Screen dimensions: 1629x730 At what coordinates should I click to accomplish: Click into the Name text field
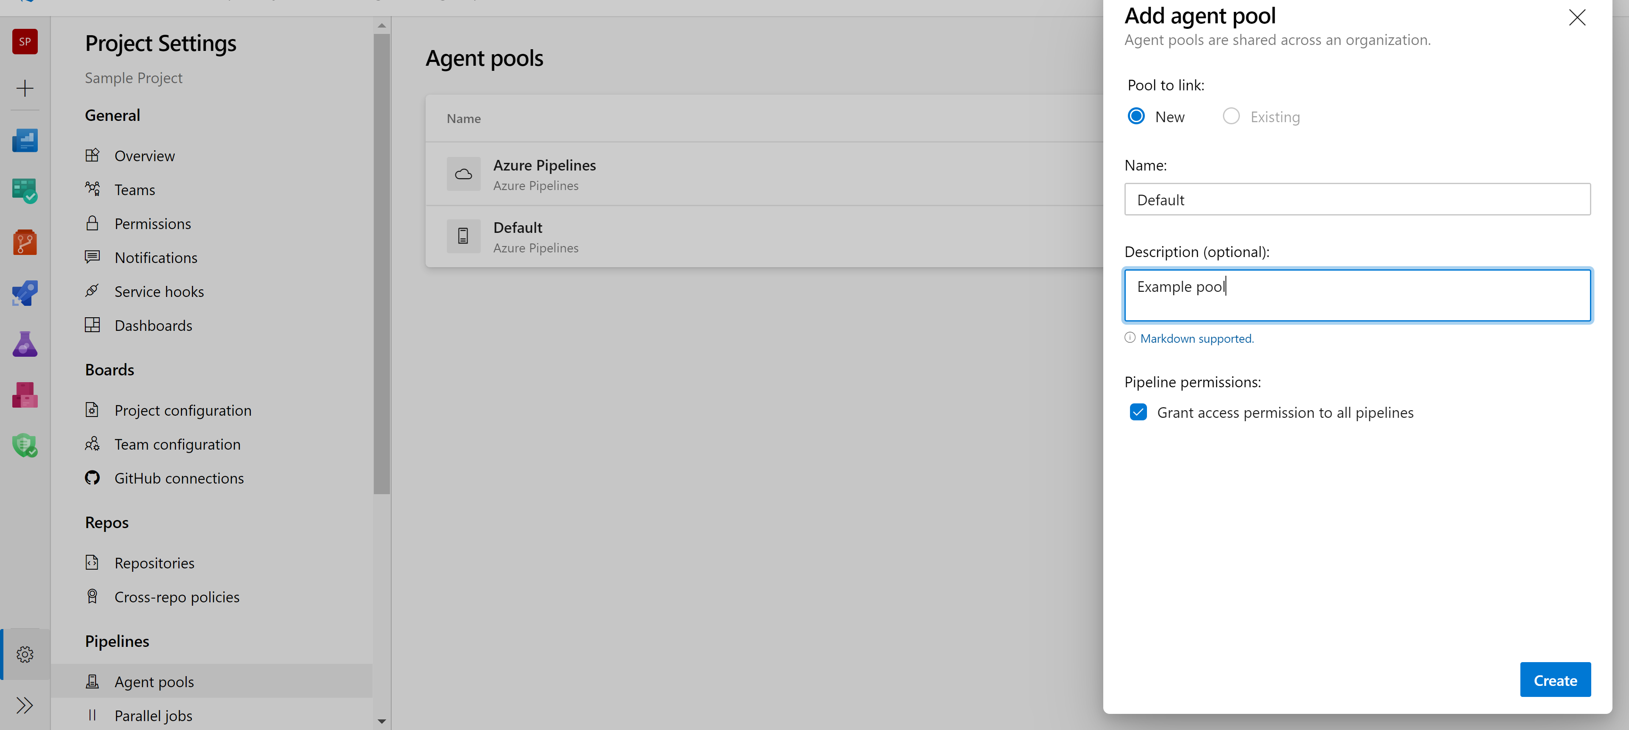pyautogui.click(x=1357, y=200)
